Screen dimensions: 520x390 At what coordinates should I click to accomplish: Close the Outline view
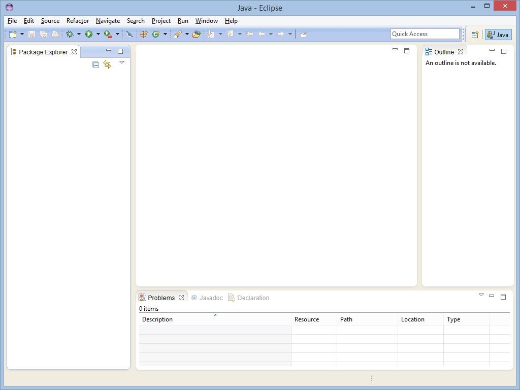click(461, 52)
